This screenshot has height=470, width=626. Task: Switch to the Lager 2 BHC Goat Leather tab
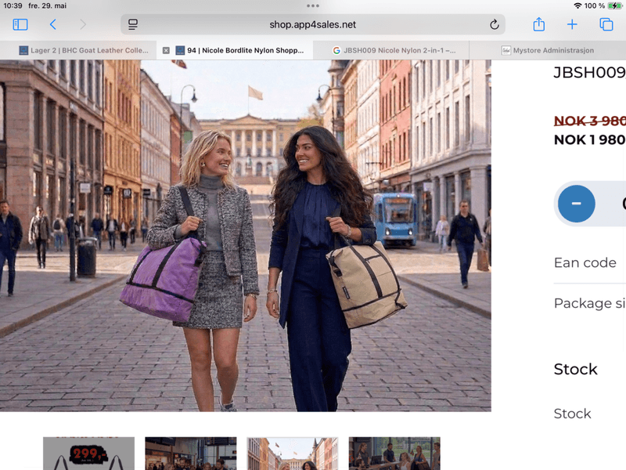tap(78, 50)
